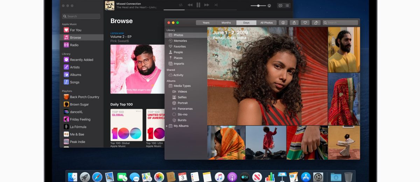
Task: Open Videos media type in Photos
Action: click(x=186, y=92)
